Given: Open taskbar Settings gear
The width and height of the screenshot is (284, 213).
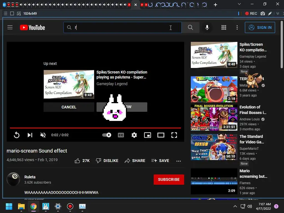Looking at the screenshot, I should click(x=58, y=206).
